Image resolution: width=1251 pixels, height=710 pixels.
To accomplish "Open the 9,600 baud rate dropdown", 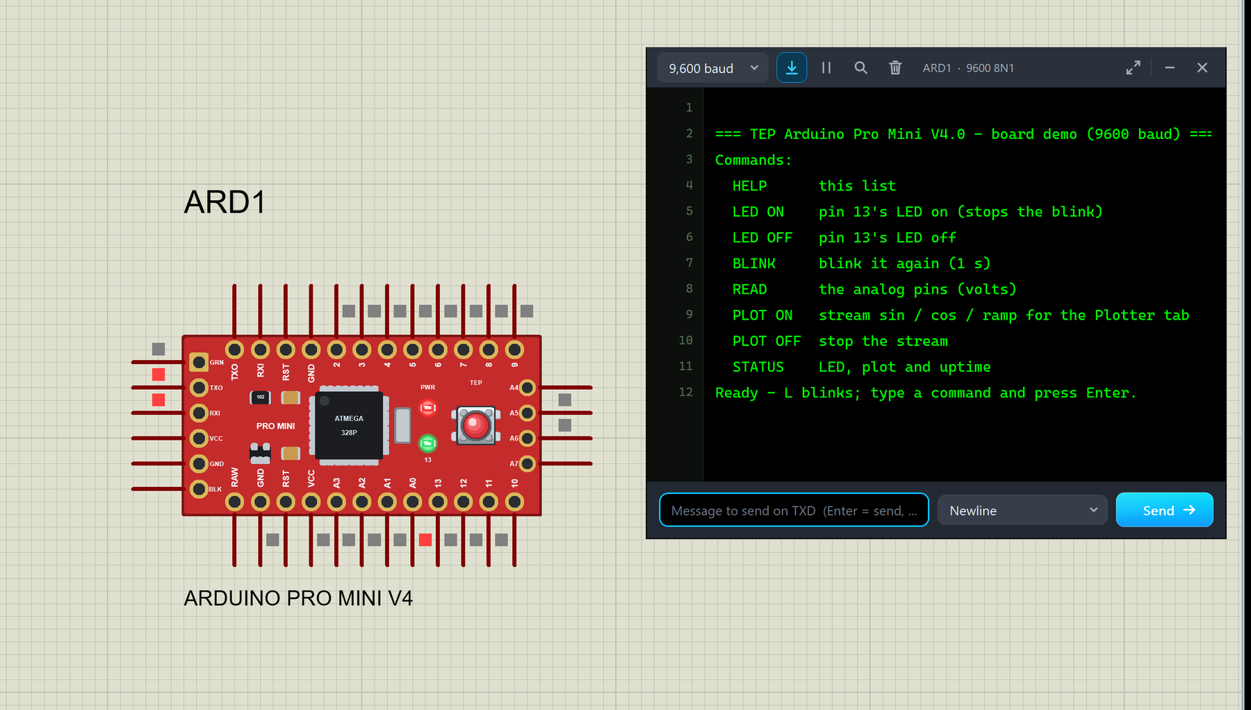I will point(712,68).
